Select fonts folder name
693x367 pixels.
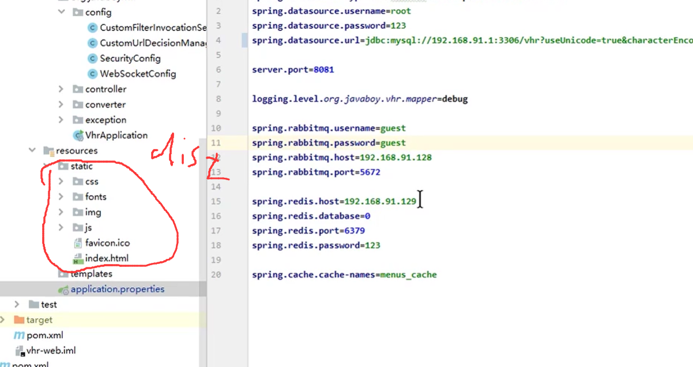click(96, 197)
